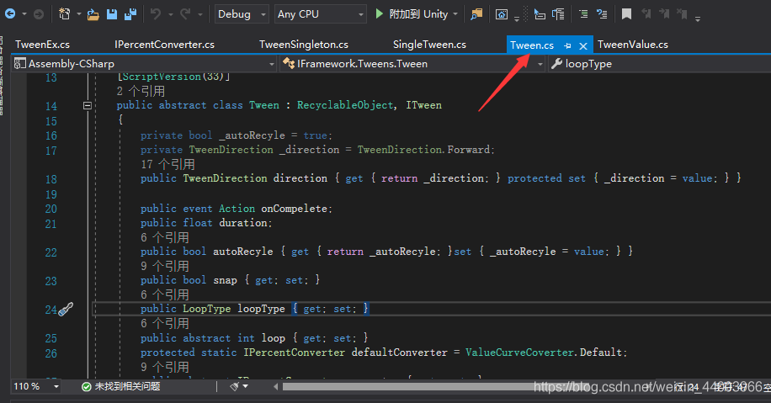
Task: Switch to the TweenSingleton.cs tab
Action: [303, 45]
